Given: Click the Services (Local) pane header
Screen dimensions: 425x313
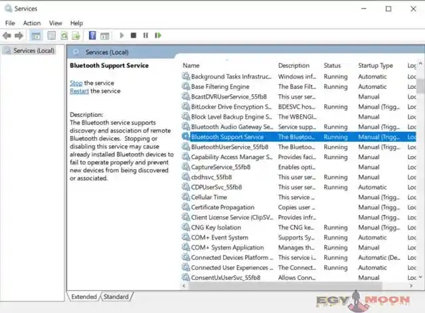Looking at the screenshot, I should click(107, 52).
